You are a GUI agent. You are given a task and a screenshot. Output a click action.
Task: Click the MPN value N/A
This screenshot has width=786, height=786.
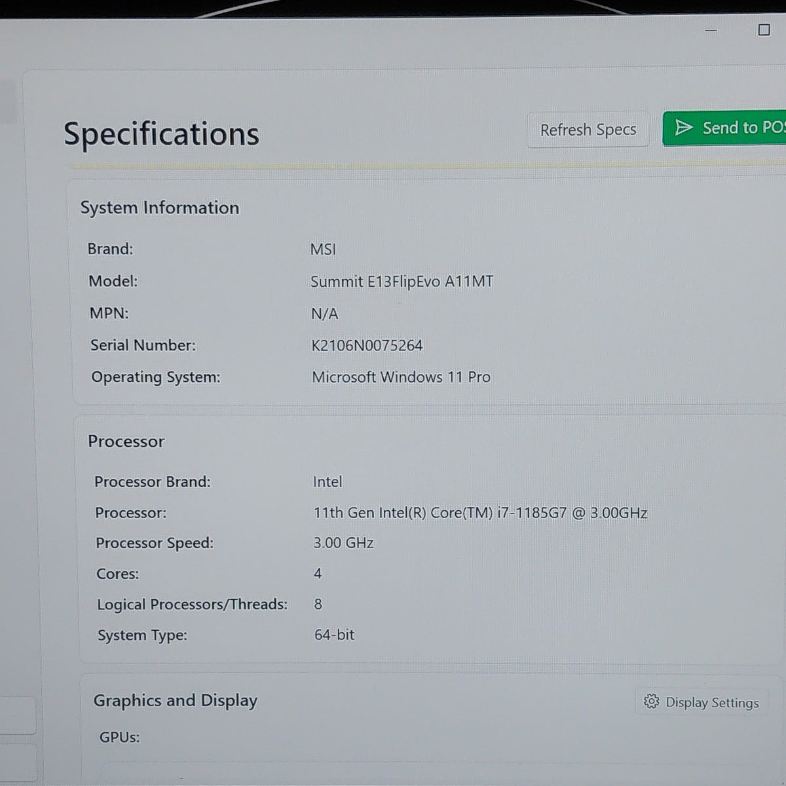tap(324, 314)
